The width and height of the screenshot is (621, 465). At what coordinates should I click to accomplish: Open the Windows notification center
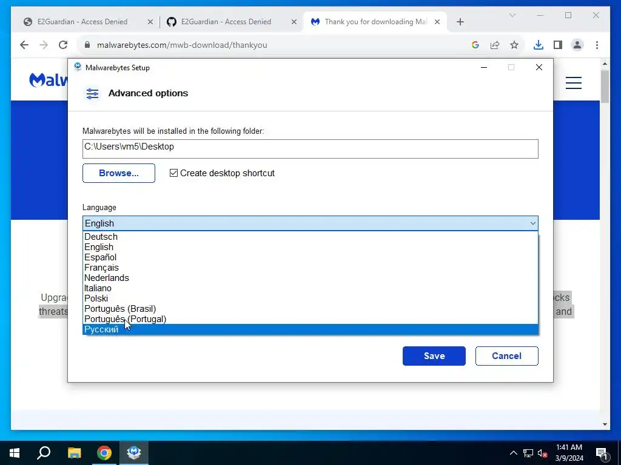602,453
